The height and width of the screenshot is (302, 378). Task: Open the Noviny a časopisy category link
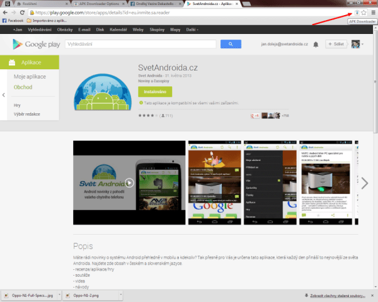154,81
